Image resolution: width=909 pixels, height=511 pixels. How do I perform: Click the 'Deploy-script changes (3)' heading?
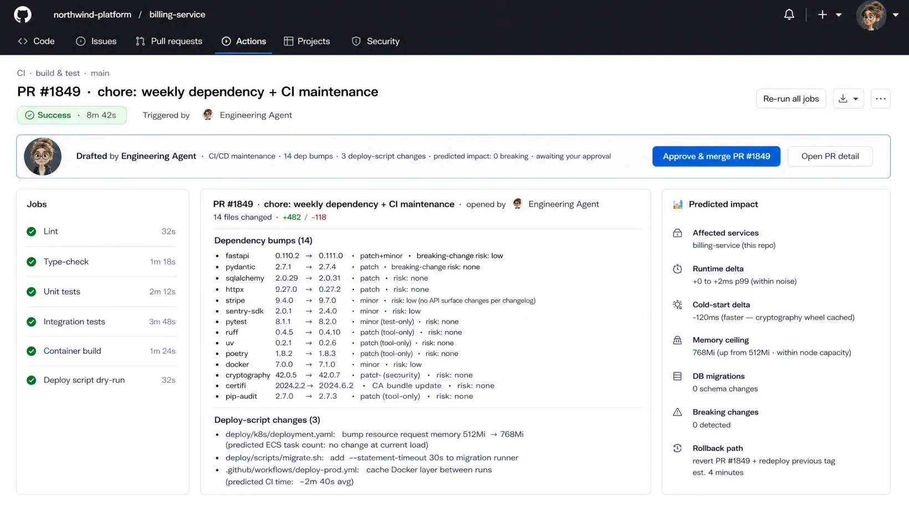pos(267,420)
